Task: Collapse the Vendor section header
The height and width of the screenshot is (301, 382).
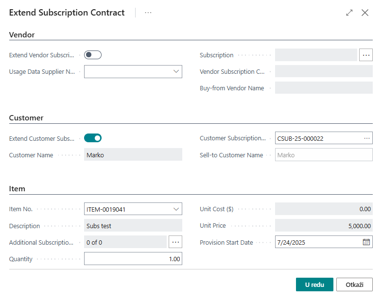Action: (22, 34)
